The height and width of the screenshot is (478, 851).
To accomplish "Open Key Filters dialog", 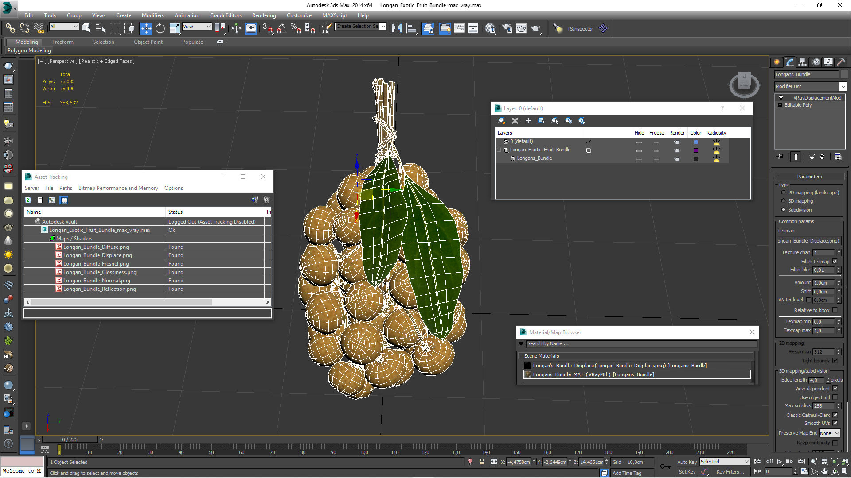I will tap(730, 472).
